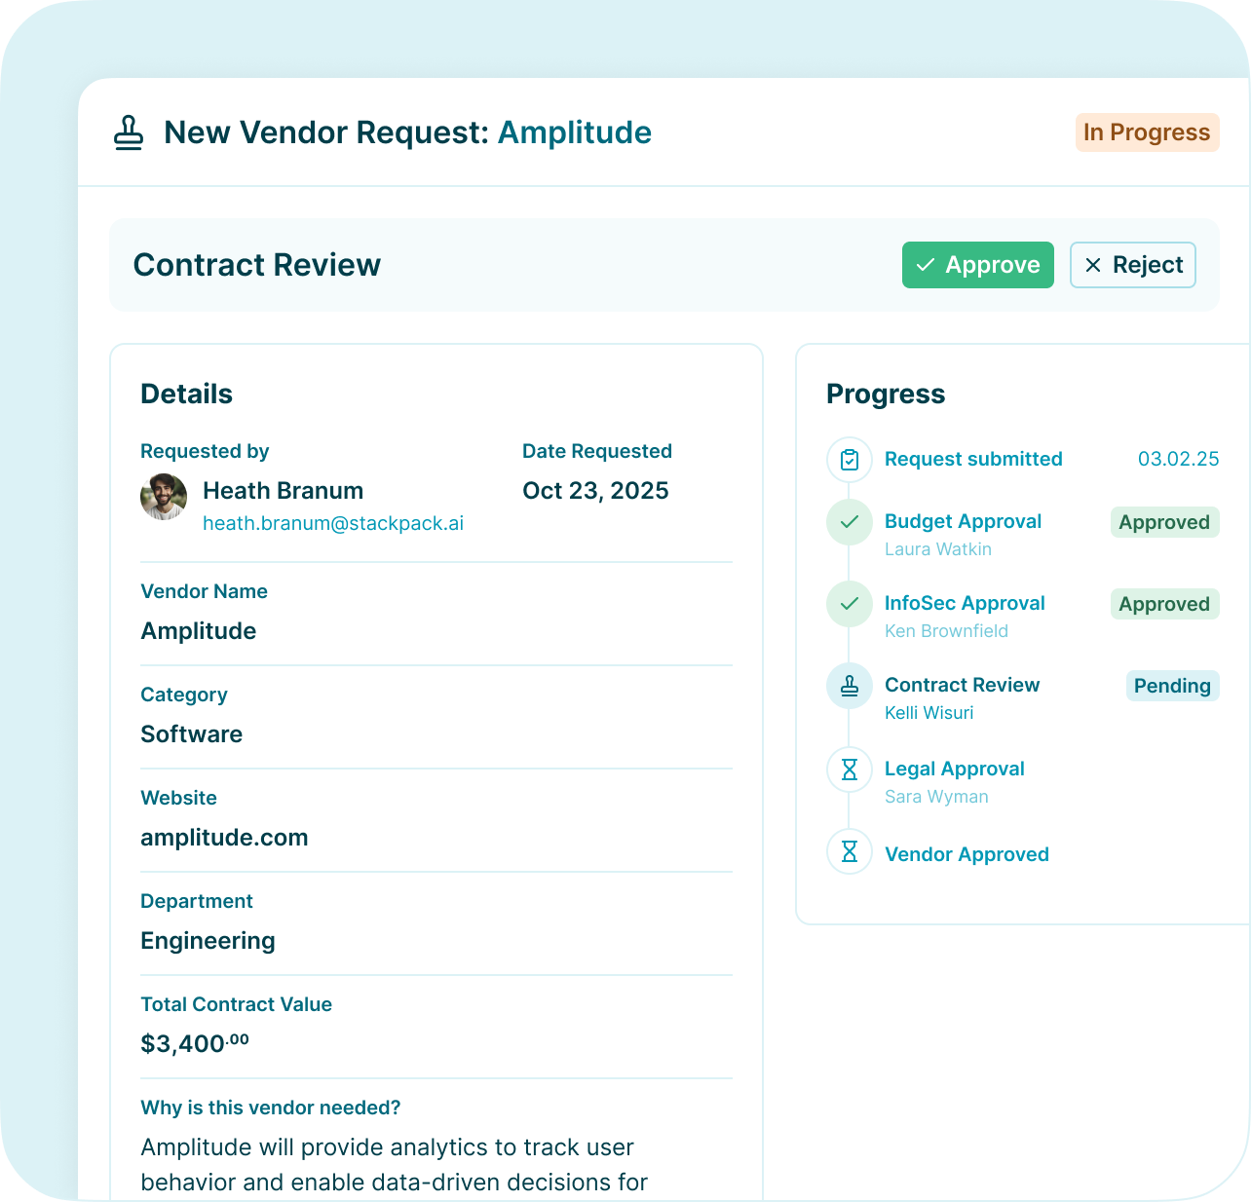The width and height of the screenshot is (1251, 1202).
Task: Click the reviewer name Kelli Wisuri
Action: point(929,713)
